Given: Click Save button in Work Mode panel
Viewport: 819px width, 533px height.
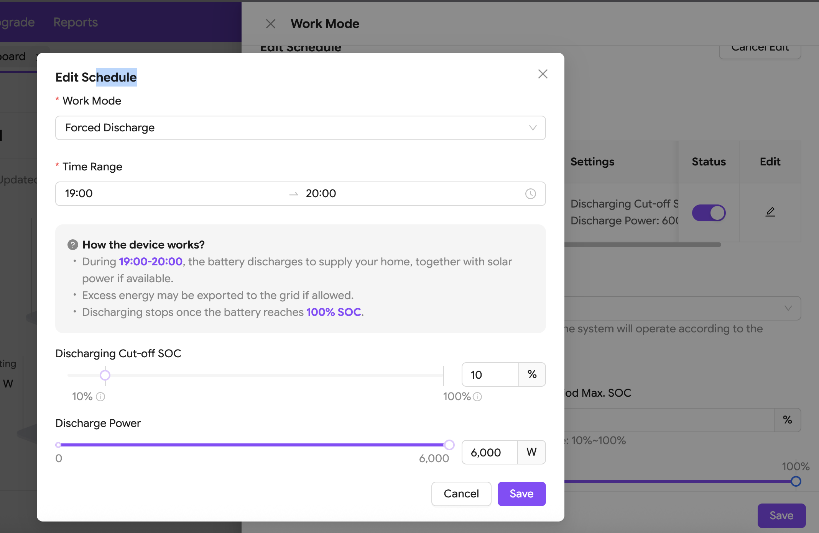Looking at the screenshot, I should click(781, 515).
